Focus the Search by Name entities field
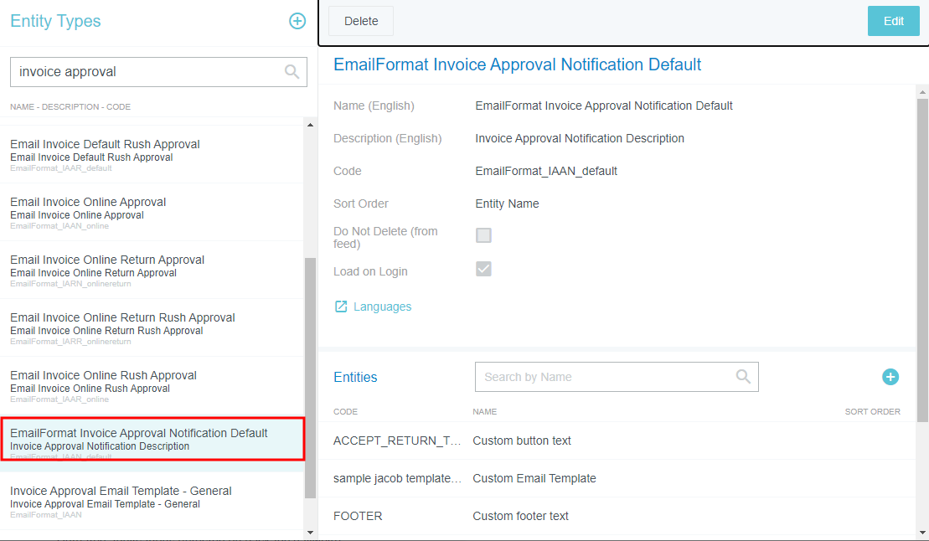The height and width of the screenshot is (541, 929). (603, 377)
